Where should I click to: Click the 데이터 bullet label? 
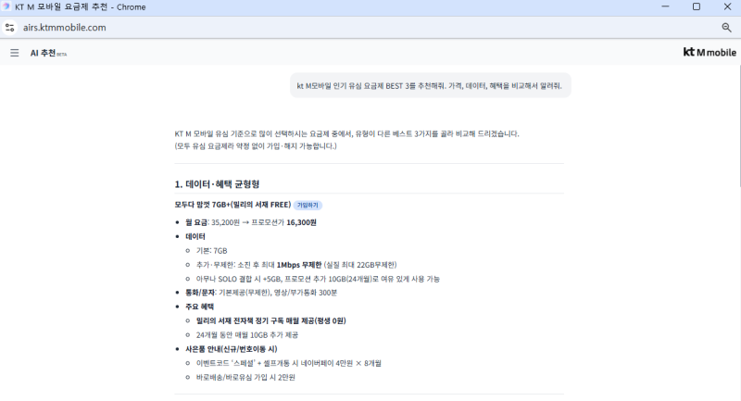(195, 237)
